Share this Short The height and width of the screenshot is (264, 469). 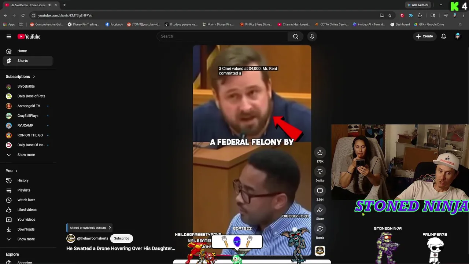pos(320,210)
